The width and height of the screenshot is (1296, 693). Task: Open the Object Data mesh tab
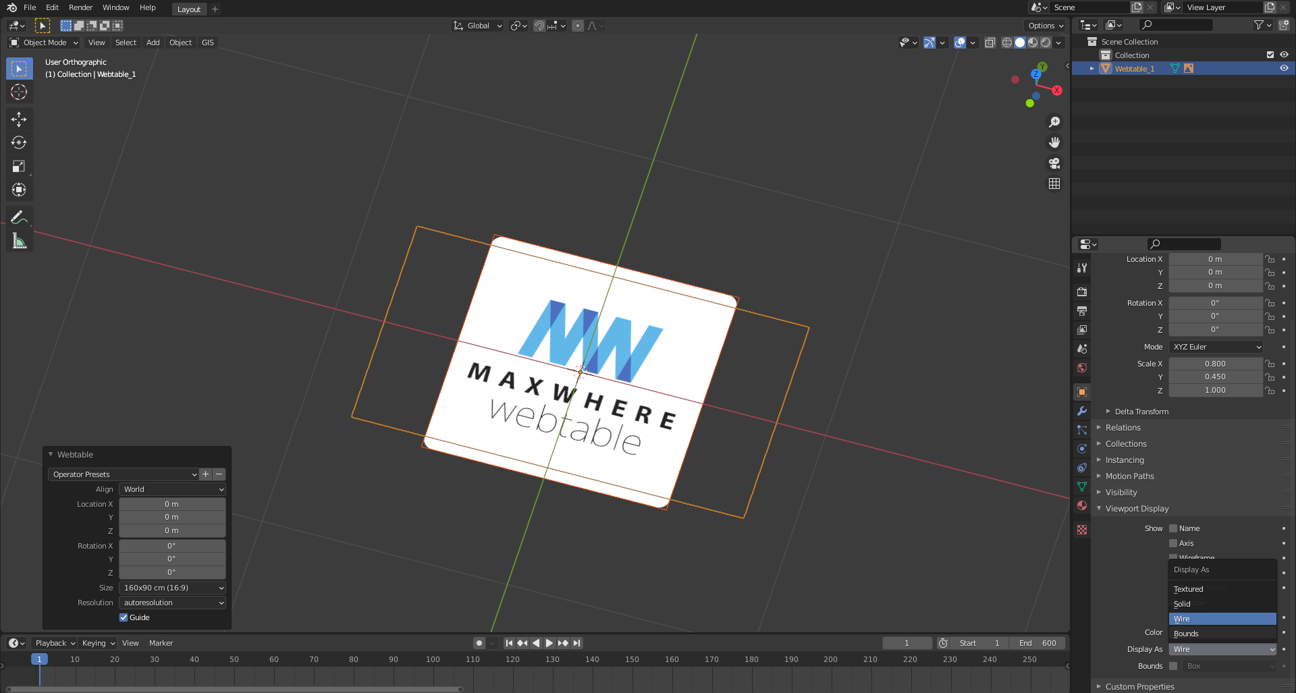(1082, 487)
